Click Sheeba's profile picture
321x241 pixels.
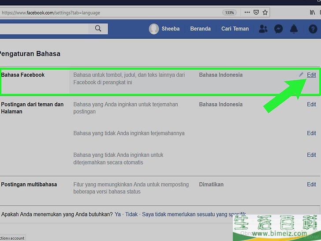(154, 29)
